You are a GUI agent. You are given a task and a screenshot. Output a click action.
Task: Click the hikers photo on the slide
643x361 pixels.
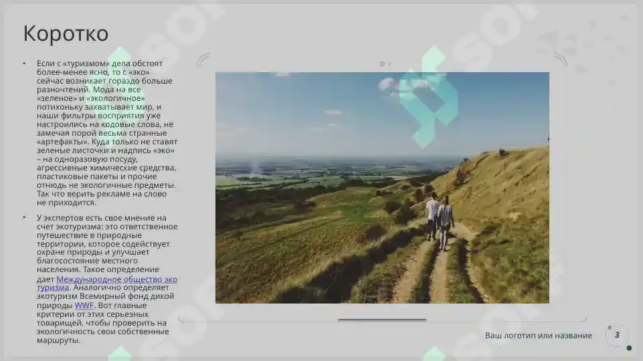tap(382, 188)
